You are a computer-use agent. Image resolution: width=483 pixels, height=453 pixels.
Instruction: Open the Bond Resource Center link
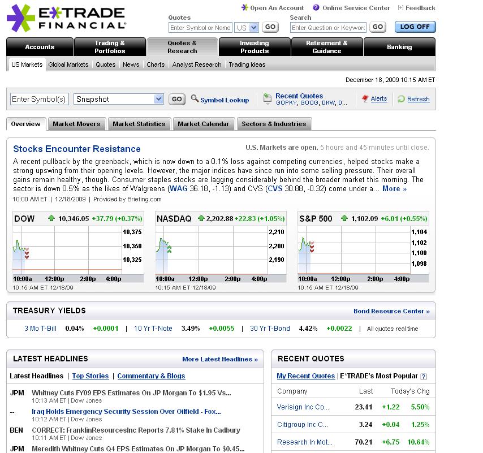tap(391, 311)
